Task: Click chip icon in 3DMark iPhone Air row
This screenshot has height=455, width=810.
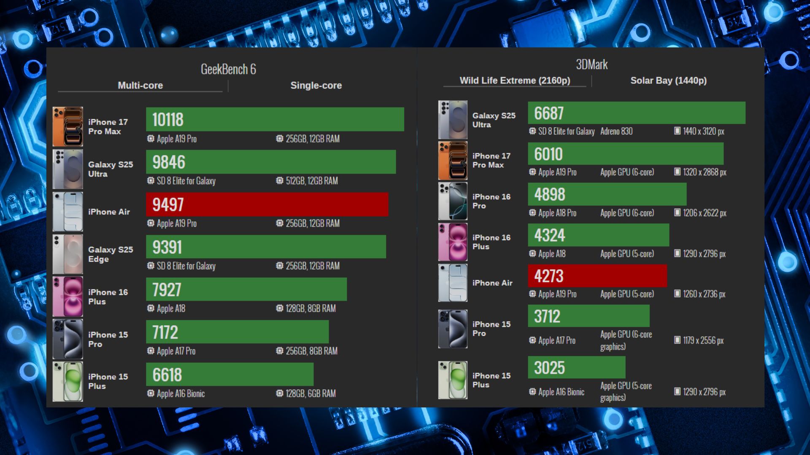Action: point(532,294)
